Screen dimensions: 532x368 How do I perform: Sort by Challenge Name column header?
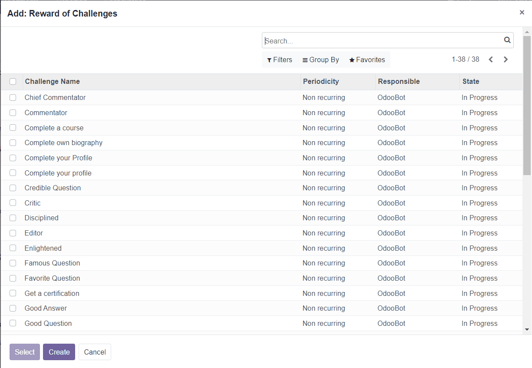pos(52,81)
